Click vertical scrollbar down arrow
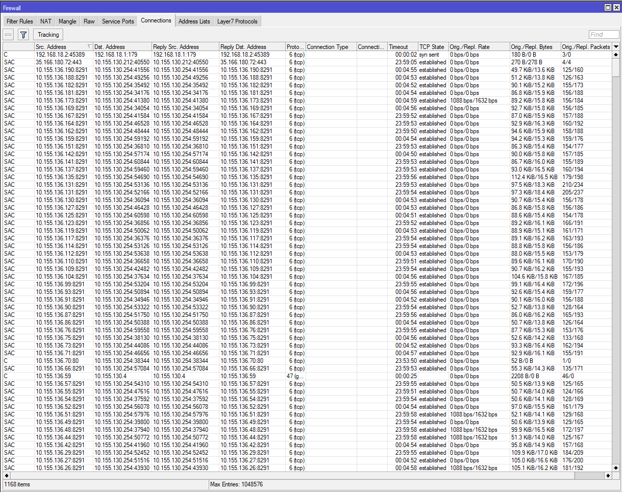Image resolution: width=622 pixels, height=492 pixels. (x=616, y=468)
